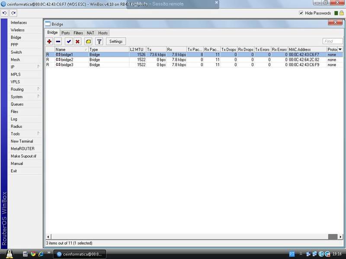
Task: Sort by MAC Address column header
Action: coord(308,49)
